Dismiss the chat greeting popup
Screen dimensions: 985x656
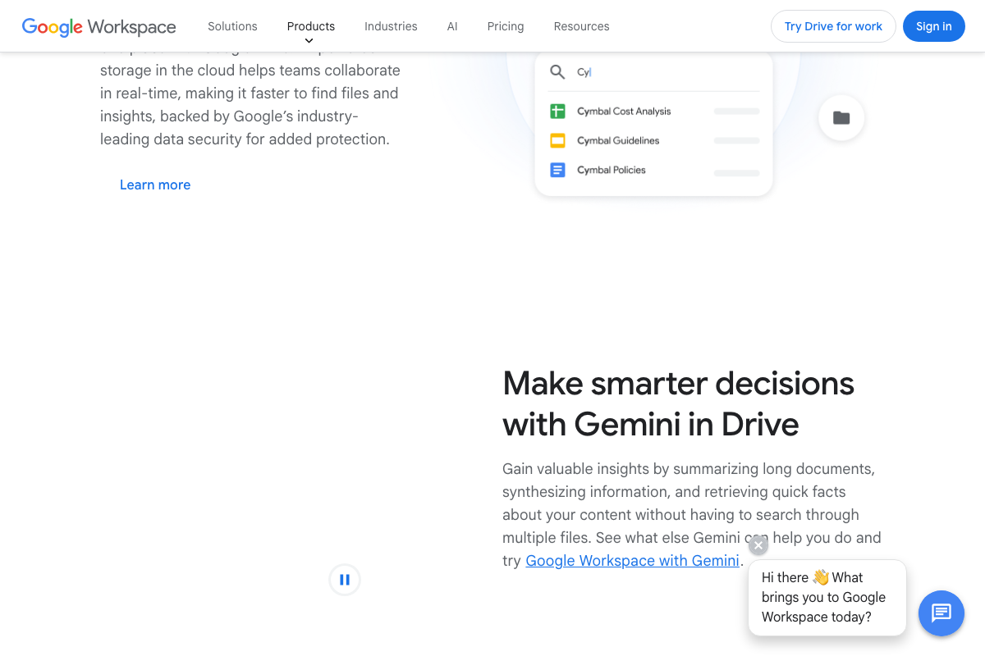tap(758, 545)
